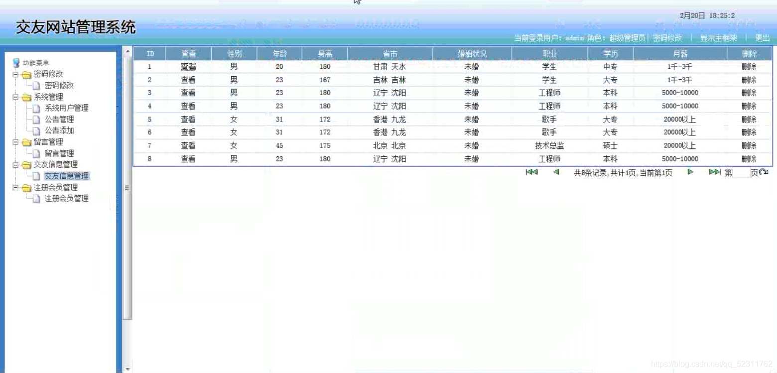Image resolution: width=777 pixels, height=373 pixels.
Task: Go to last page icon
Action: click(715, 172)
